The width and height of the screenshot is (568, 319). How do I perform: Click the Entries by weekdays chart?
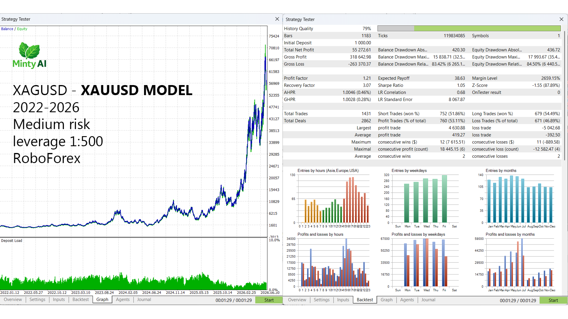[423, 198]
